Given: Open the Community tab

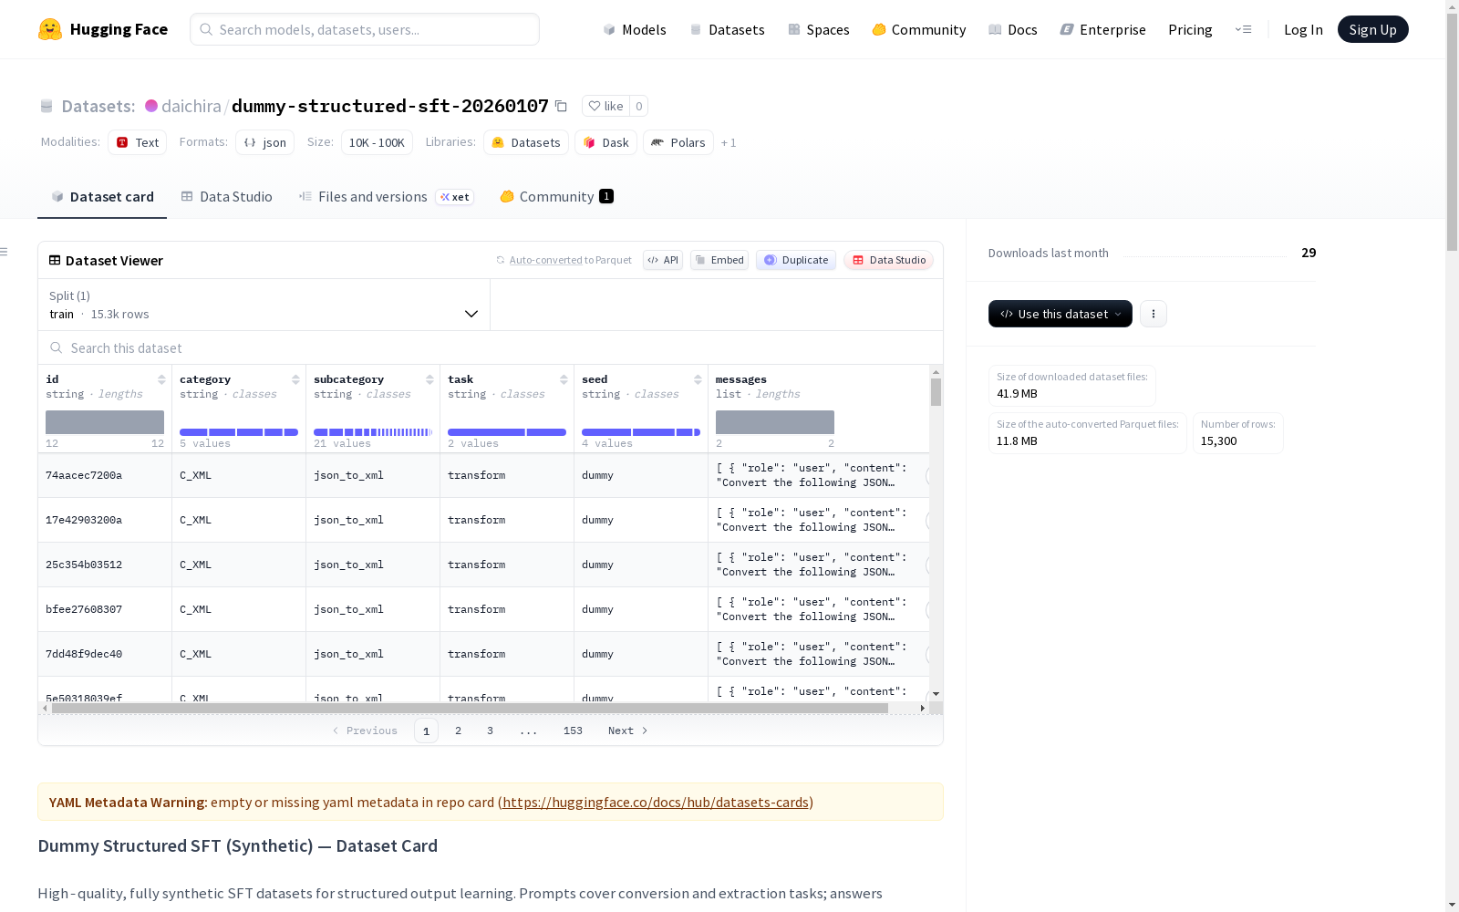Looking at the screenshot, I should (556, 197).
